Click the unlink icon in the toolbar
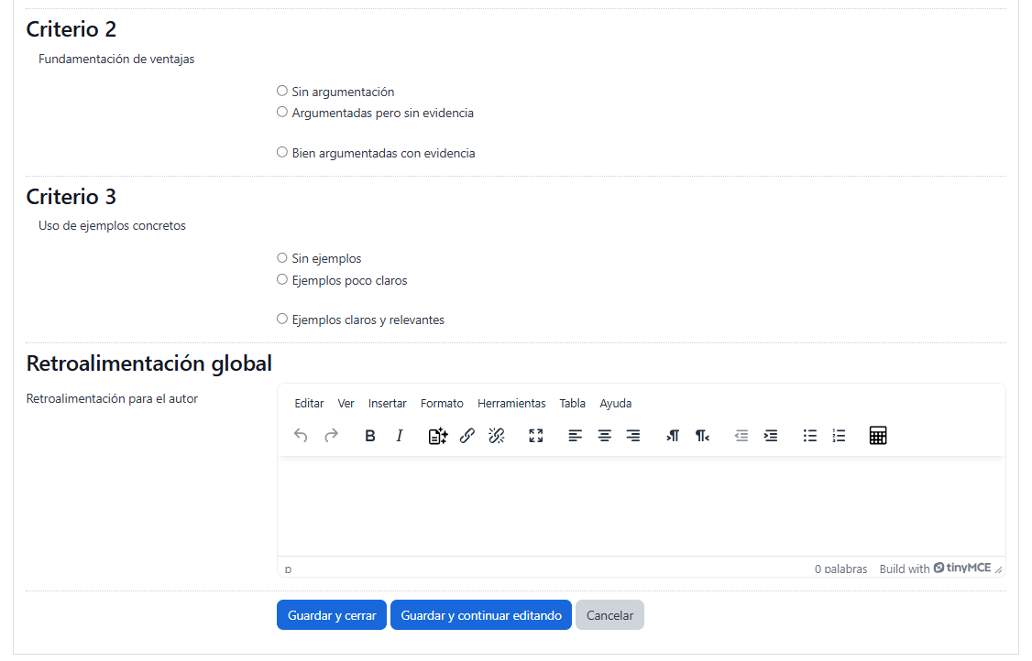This screenshot has width=1032, height=661. tap(497, 436)
